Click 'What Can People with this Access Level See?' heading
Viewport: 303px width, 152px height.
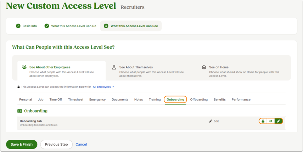point(63,47)
